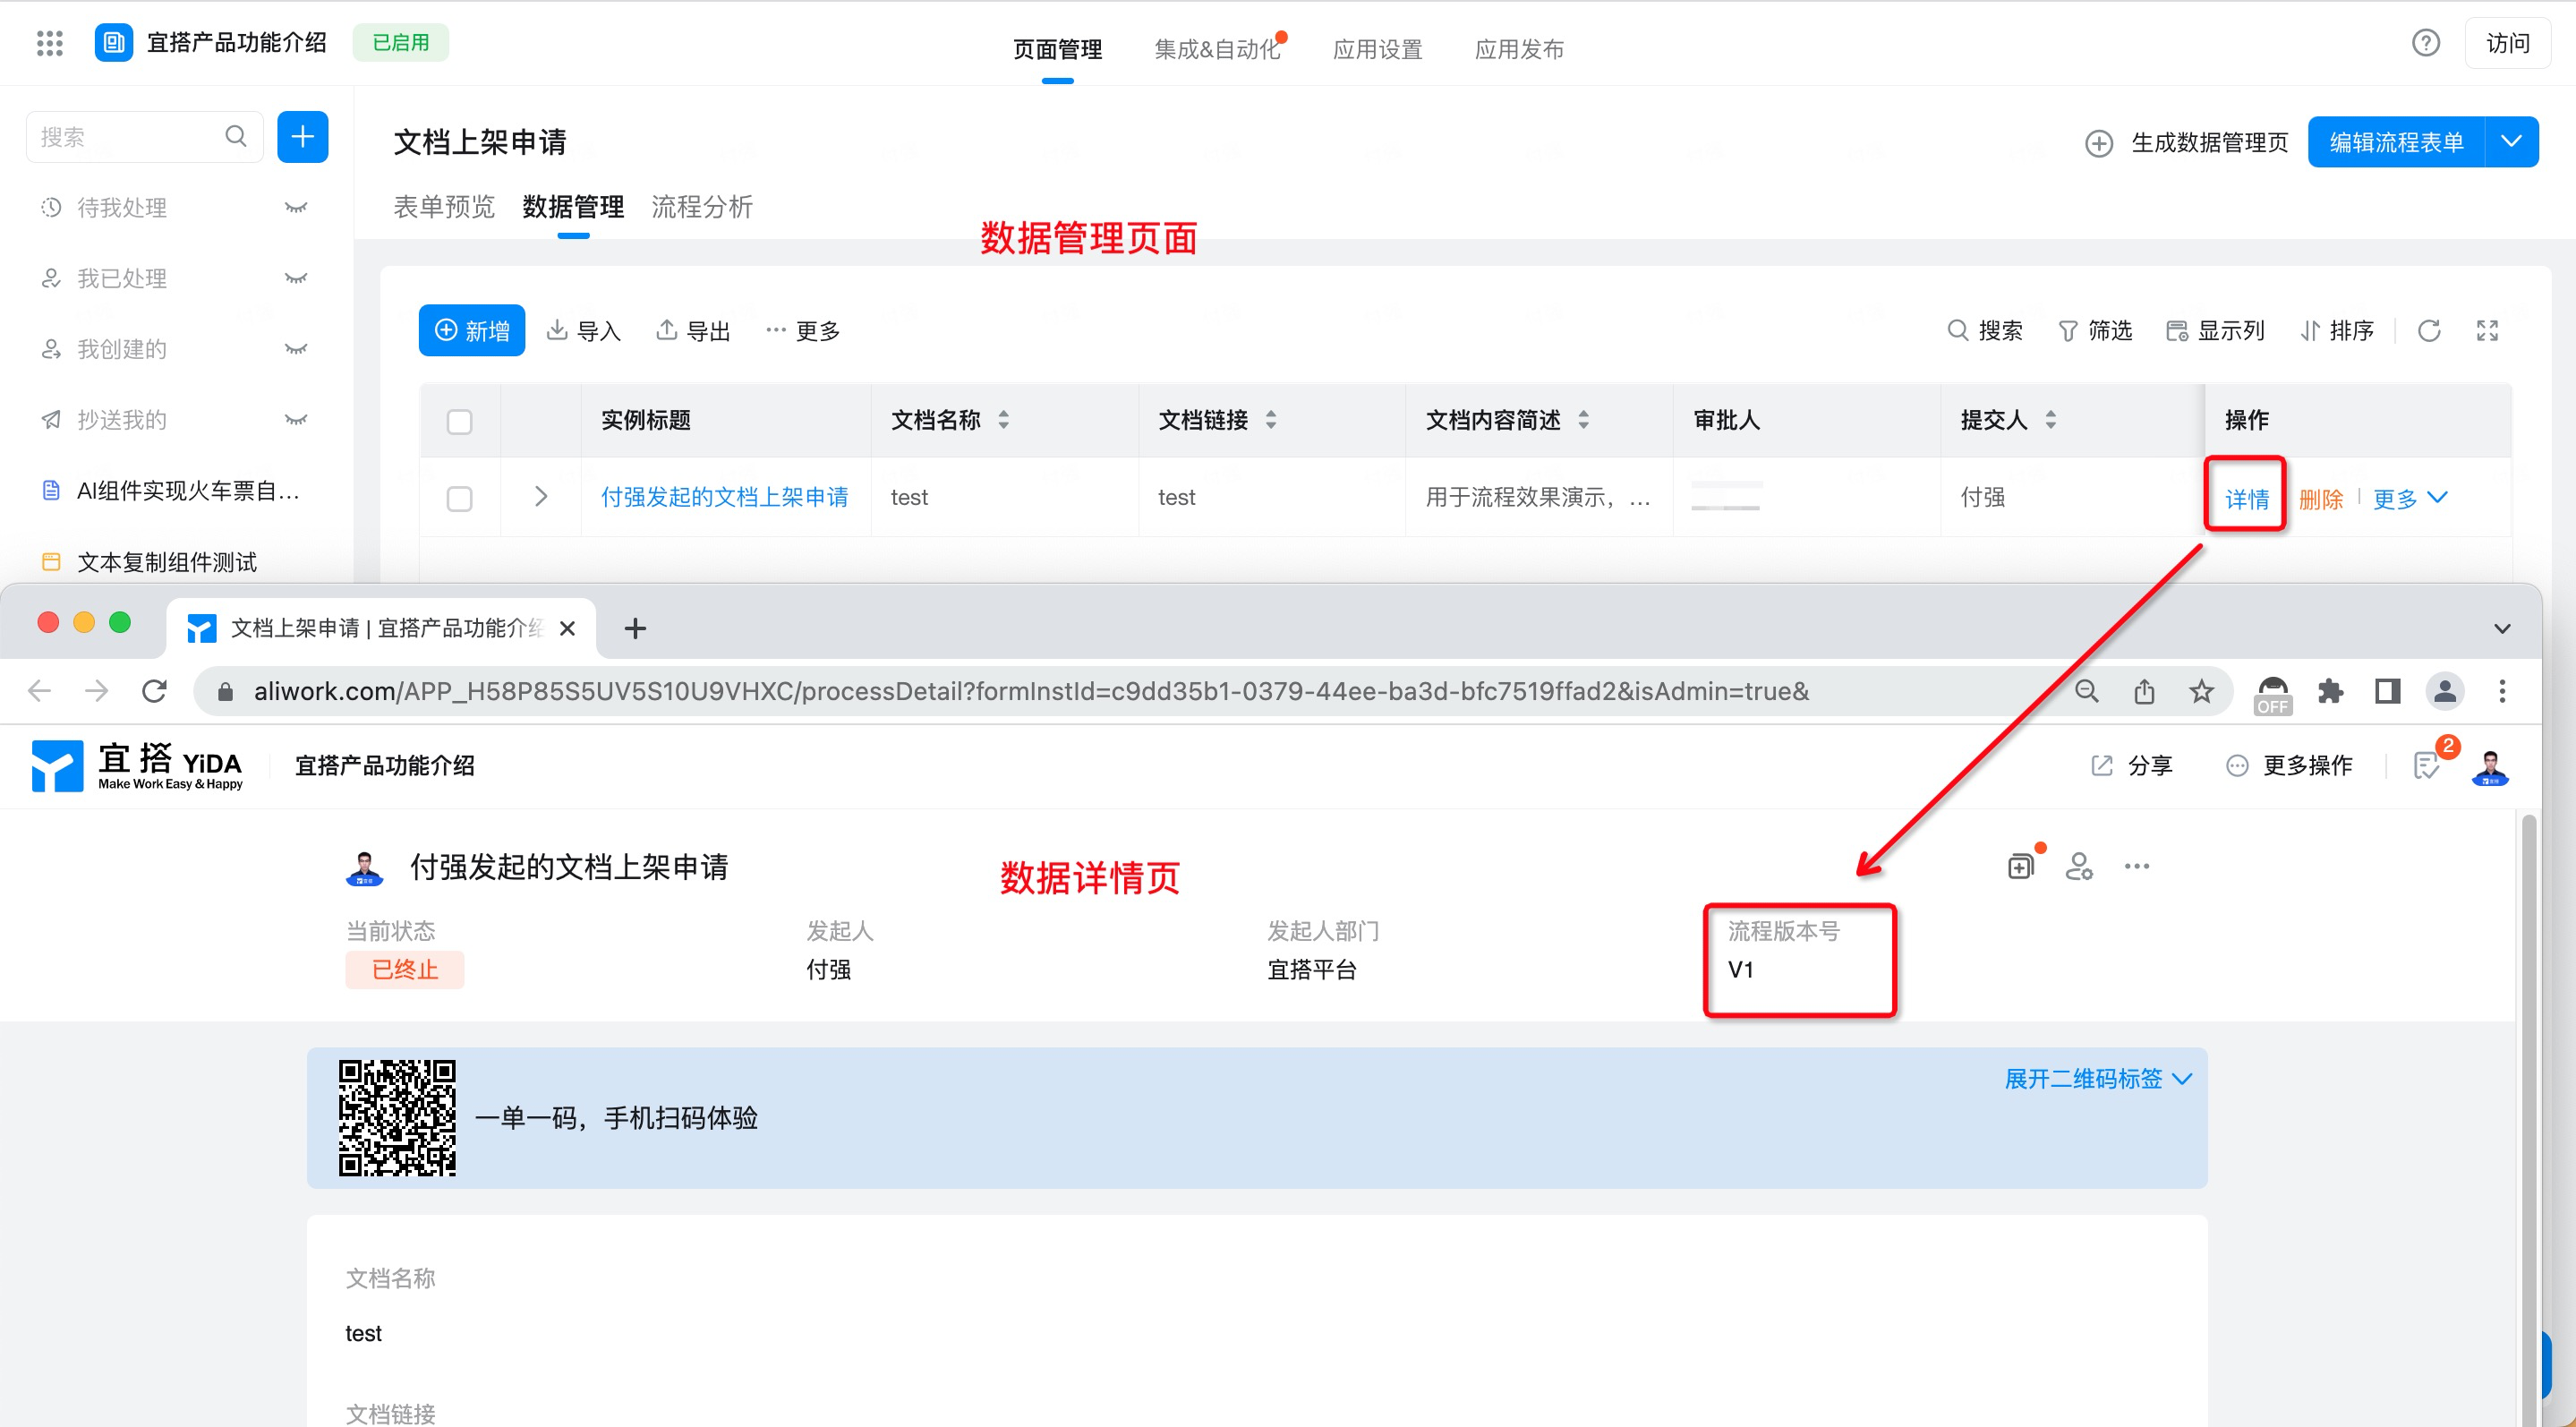
Task: Open browser profile avatar icon
Action: pos(2444,691)
